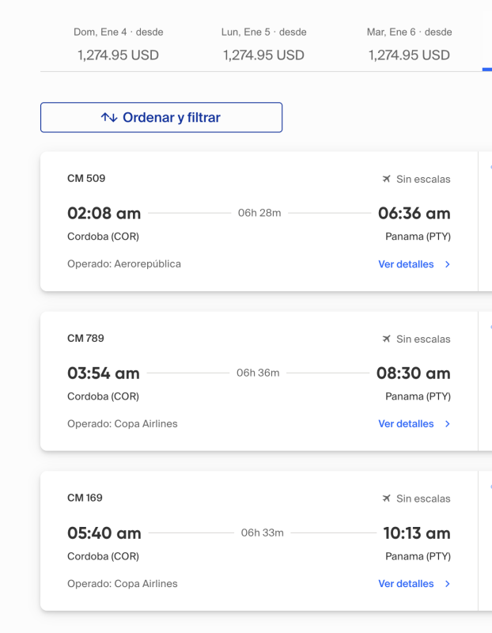Open Ver detalles for flight CM 509
492x633 pixels.
click(406, 264)
